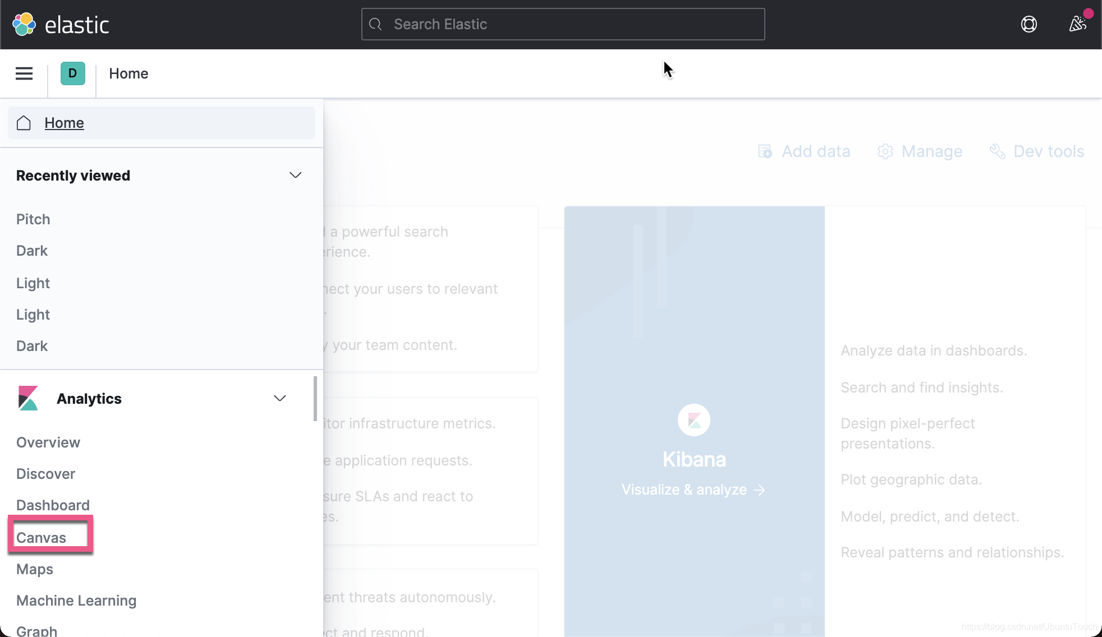Collapse the Recently viewed section
Screen dimensions: 1102x637
click(296, 175)
